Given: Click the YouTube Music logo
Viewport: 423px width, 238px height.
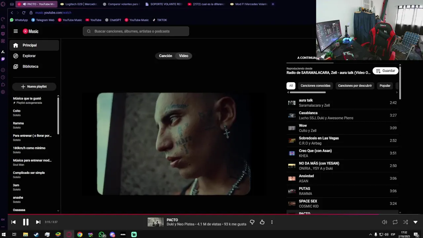Looking at the screenshot, I should (x=30, y=31).
